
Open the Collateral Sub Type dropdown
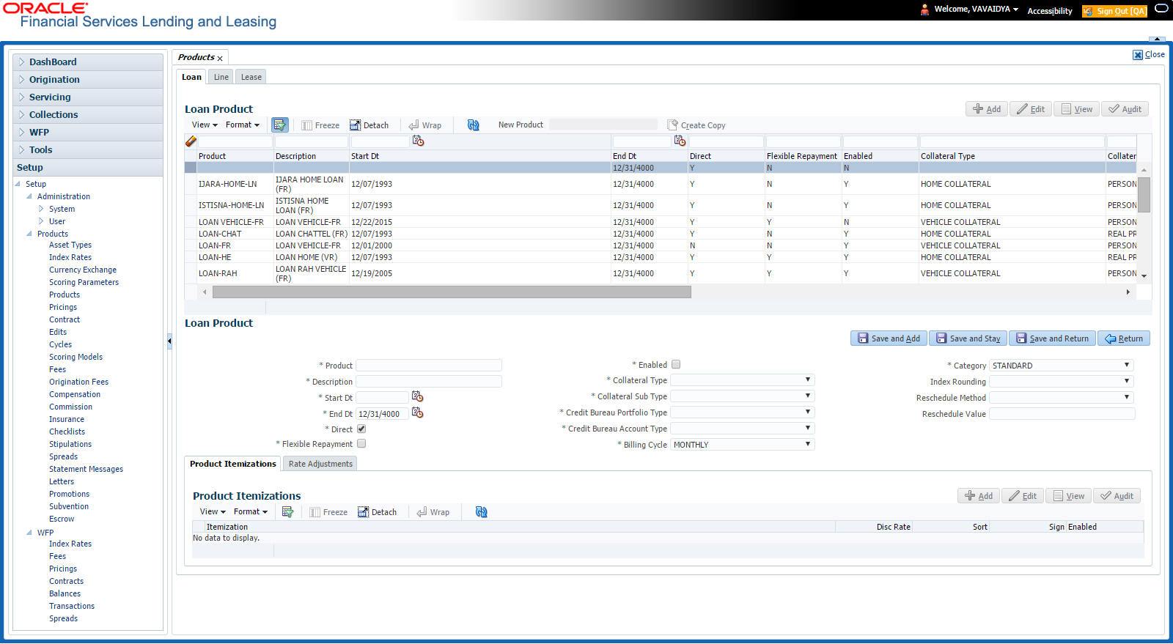pyautogui.click(x=742, y=396)
